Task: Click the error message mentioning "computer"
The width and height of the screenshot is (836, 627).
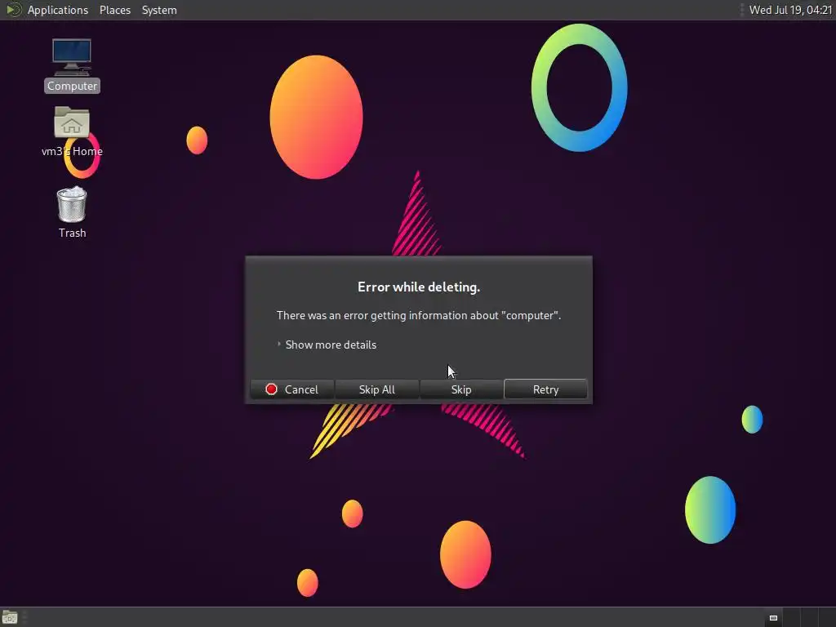Action: (x=419, y=315)
